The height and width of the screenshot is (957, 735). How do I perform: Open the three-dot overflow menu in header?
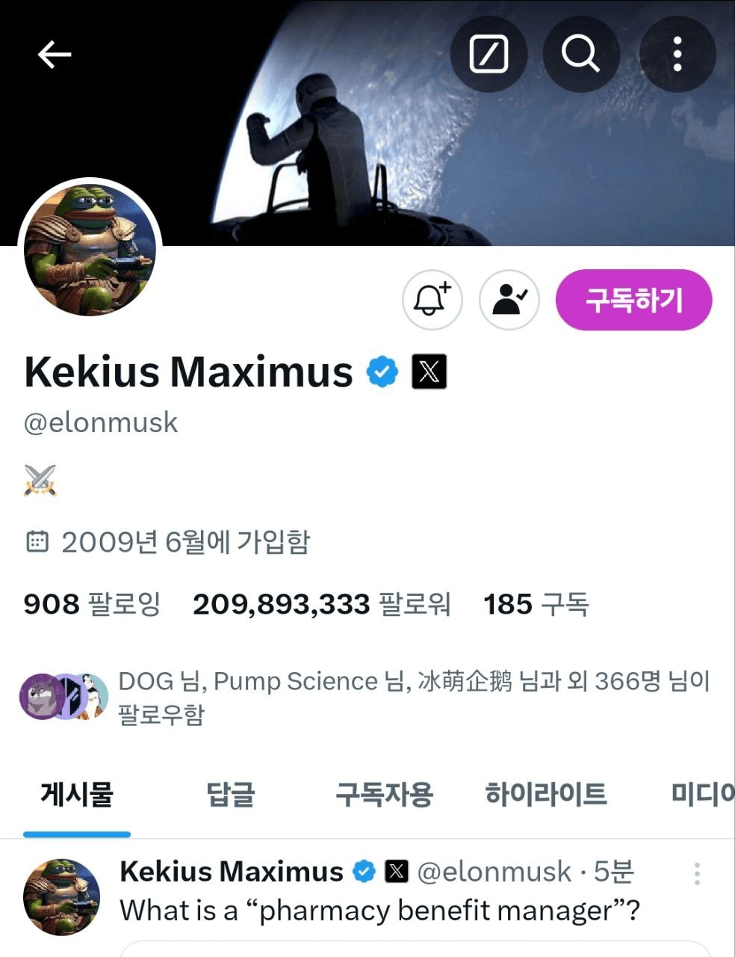tap(677, 54)
